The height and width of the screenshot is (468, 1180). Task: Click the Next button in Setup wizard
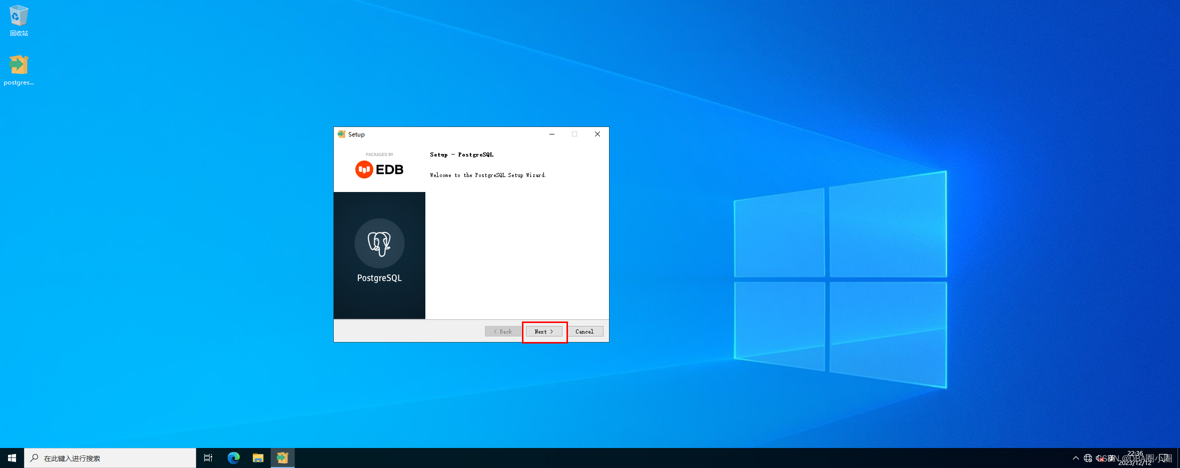coord(544,331)
